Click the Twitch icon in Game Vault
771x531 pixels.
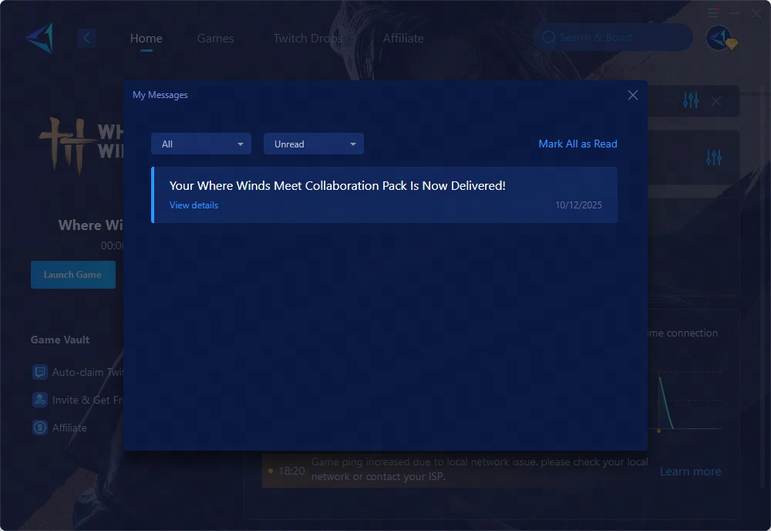[40, 372]
